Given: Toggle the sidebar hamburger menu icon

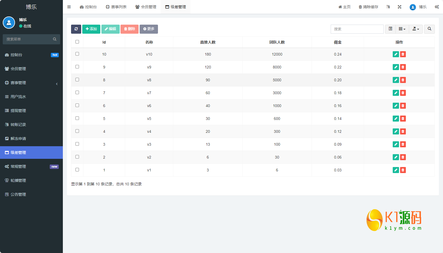Looking at the screenshot, I should click(x=69, y=7).
